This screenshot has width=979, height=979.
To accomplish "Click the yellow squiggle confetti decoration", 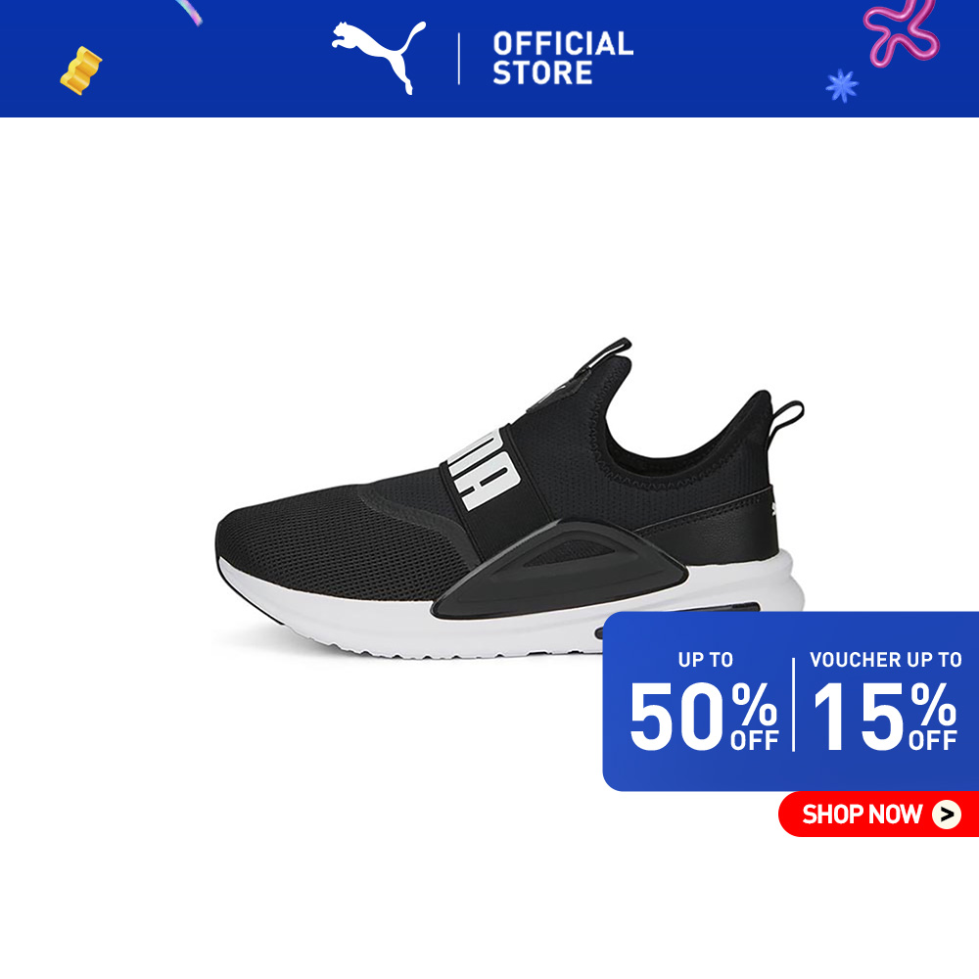I will pyautogui.click(x=80, y=70).
